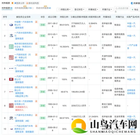Click logo of 中国第一汽车股份有限公司

click(11, 25)
